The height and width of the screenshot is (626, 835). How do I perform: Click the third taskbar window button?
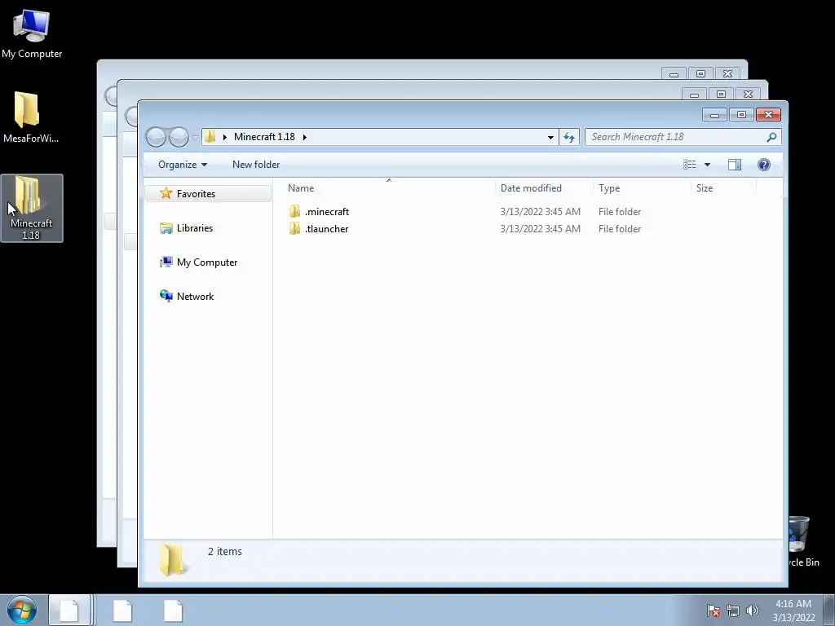click(173, 610)
